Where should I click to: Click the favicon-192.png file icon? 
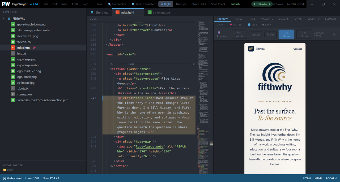coord(13,36)
